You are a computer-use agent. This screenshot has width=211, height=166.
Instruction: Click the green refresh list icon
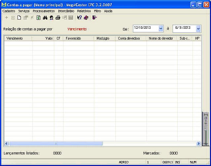coord(38,18)
